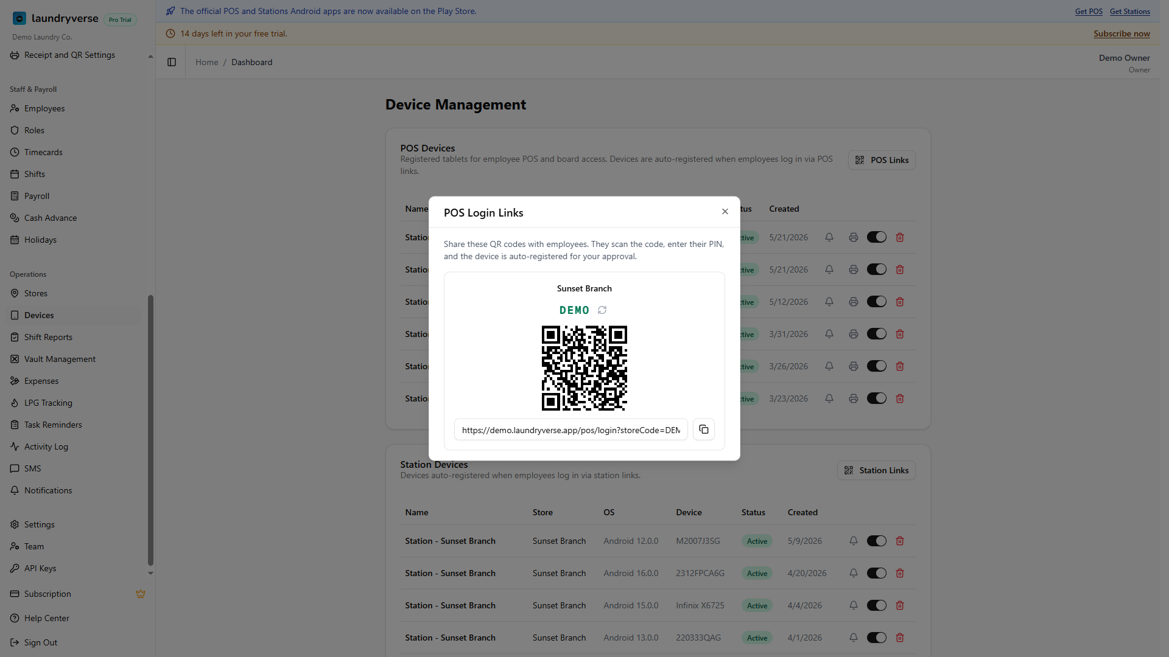Image resolution: width=1169 pixels, height=657 pixels.
Task: Open Expenses page
Action: click(x=73, y=381)
